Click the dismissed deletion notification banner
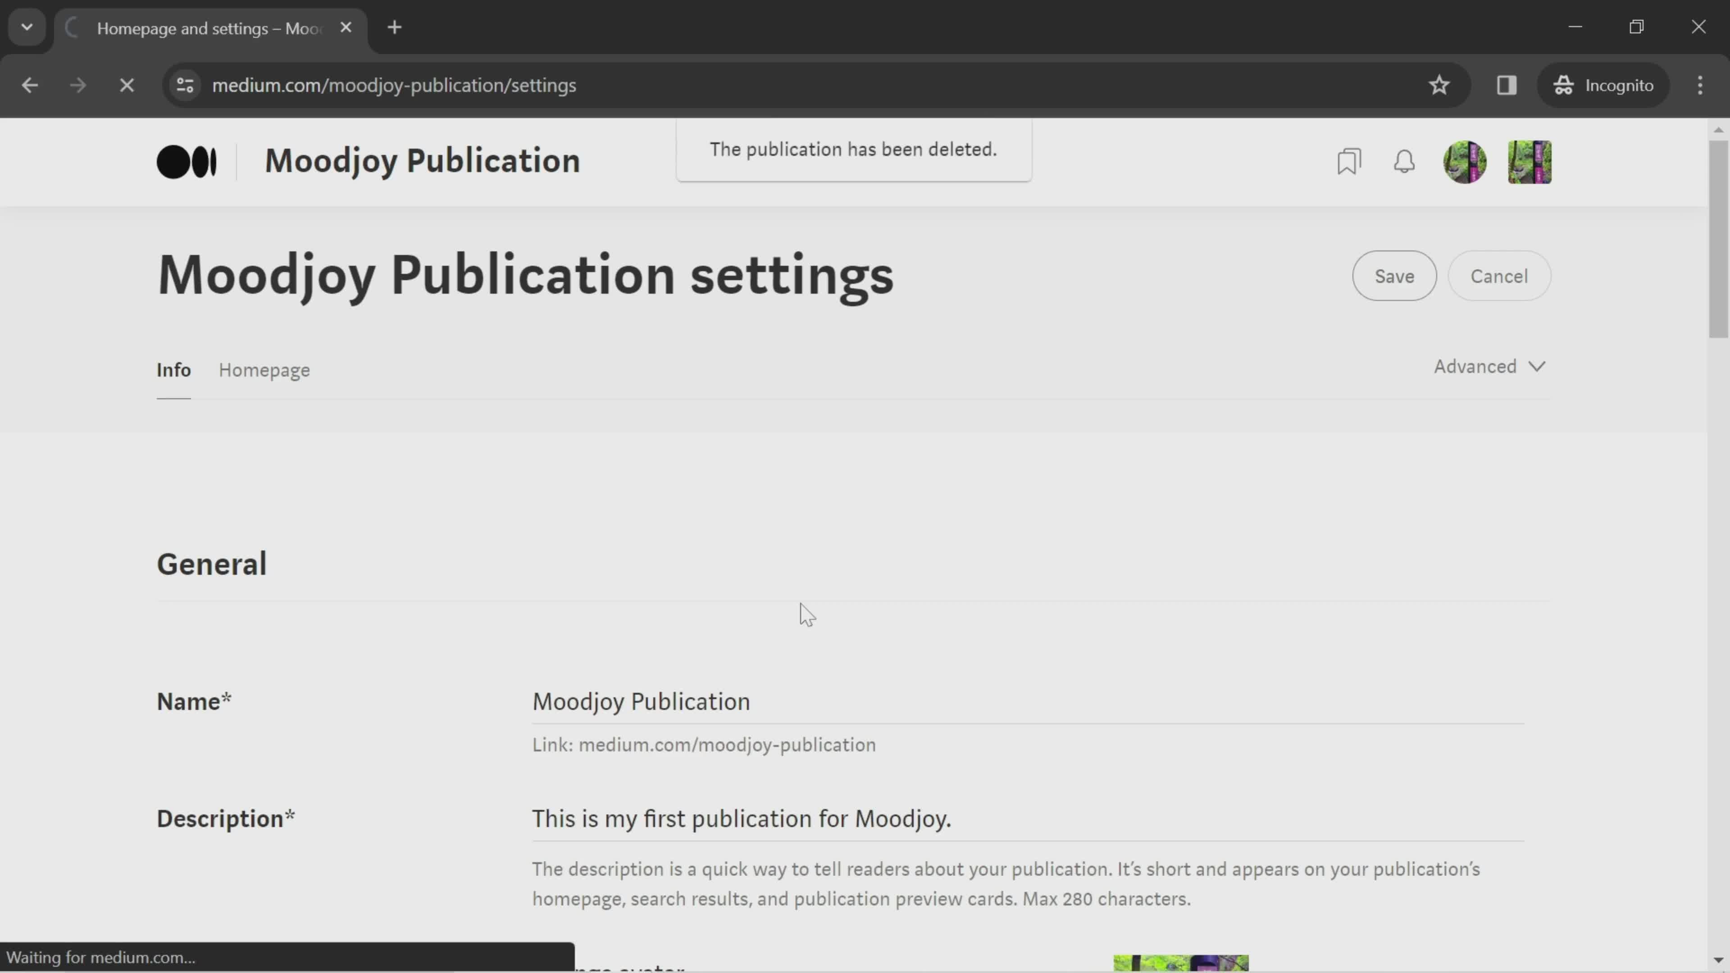1730x973 pixels. [x=853, y=149]
